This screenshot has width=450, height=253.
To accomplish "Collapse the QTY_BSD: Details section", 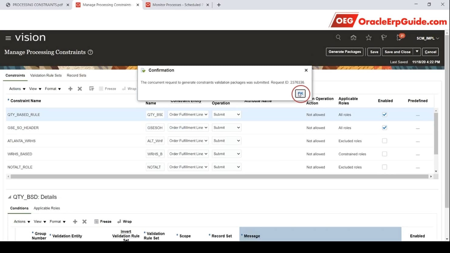I will pyautogui.click(x=9, y=197).
